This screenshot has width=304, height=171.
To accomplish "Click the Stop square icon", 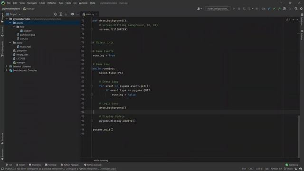I will 256,9.
